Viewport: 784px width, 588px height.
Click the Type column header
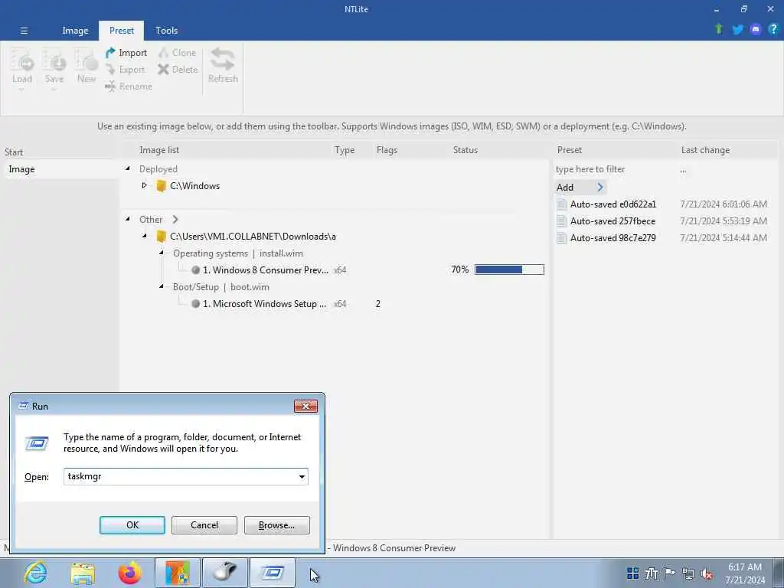tap(344, 150)
